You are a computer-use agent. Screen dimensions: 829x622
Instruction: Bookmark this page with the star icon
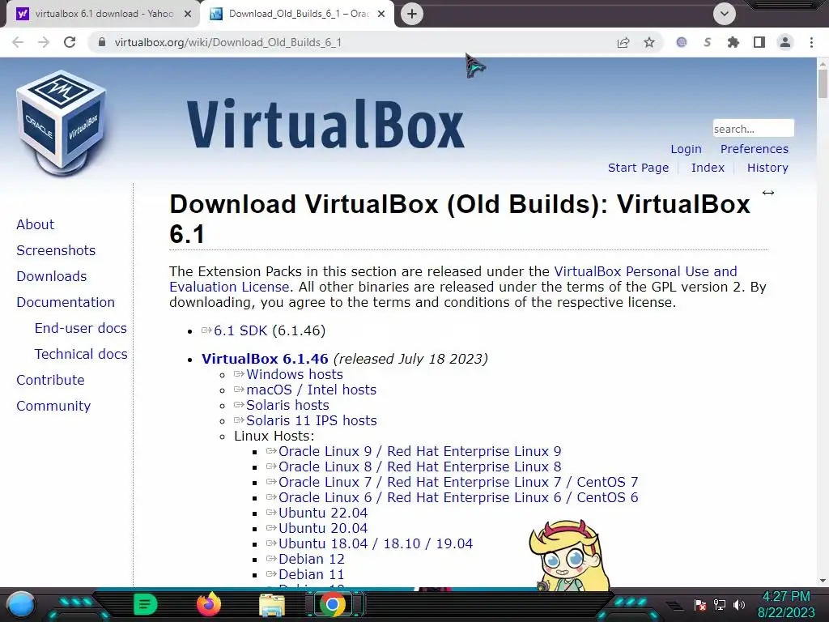649,42
